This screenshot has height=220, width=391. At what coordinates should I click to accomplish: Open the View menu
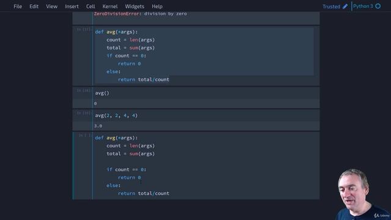click(x=51, y=7)
